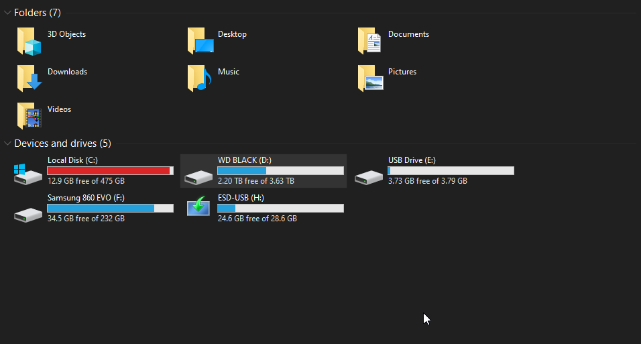Select the ESD-USB (H:) installer drive icon
641x344 pixels.
click(199, 207)
